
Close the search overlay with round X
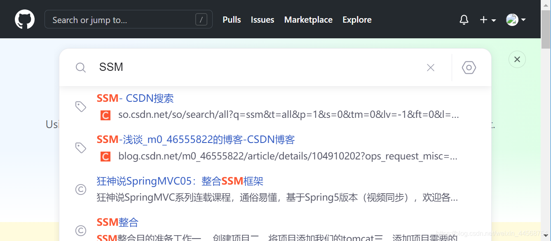coord(517,59)
